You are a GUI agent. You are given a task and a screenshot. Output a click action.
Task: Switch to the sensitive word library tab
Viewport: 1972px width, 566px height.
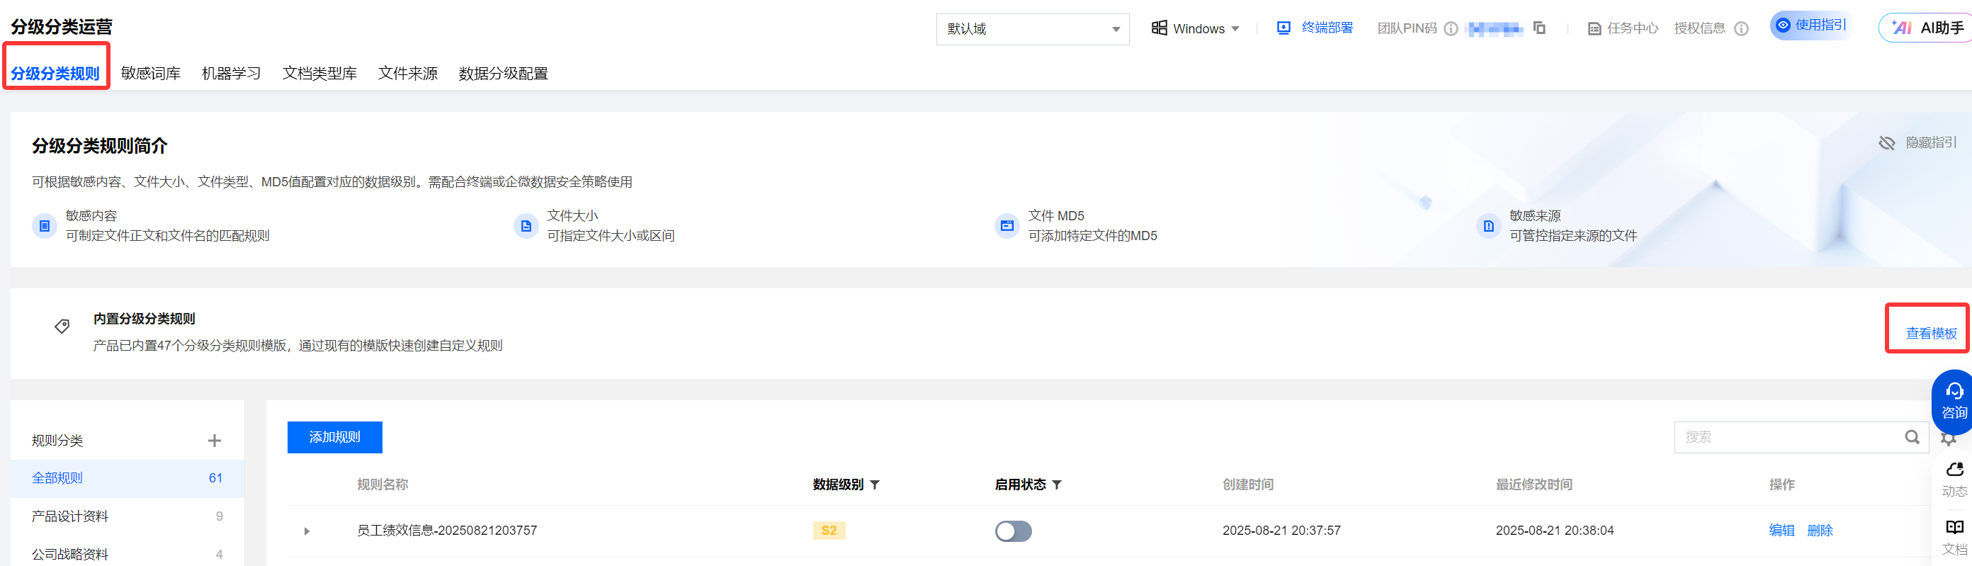(x=151, y=74)
